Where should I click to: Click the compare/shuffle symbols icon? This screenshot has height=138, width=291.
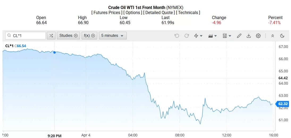click(51, 35)
